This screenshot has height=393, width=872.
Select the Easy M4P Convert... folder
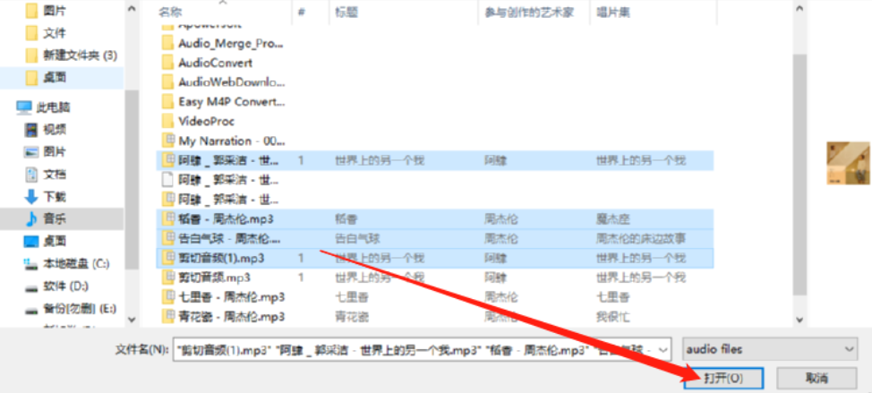(224, 102)
